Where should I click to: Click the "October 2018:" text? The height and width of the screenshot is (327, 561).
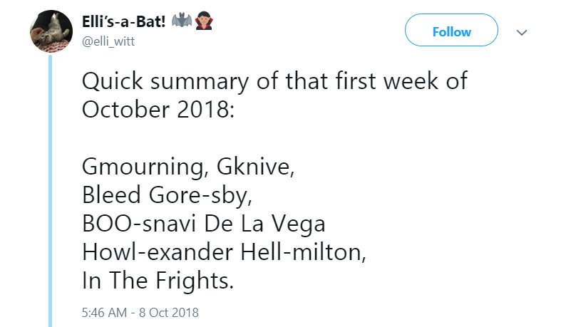click(158, 108)
